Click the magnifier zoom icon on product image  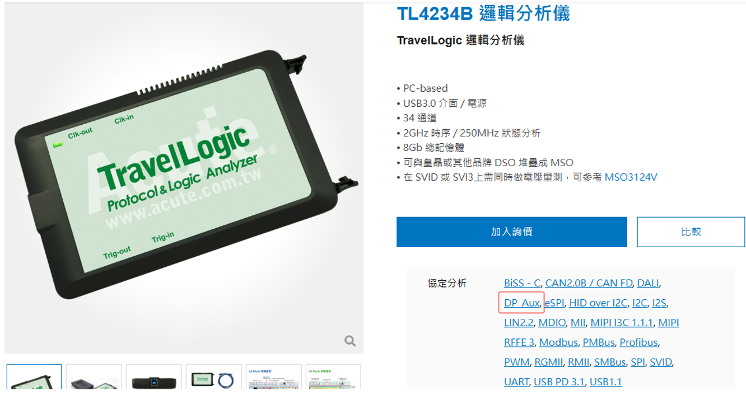tap(350, 341)
